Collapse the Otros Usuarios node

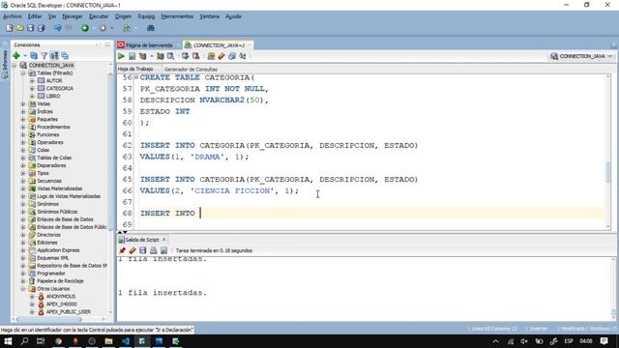23,289
